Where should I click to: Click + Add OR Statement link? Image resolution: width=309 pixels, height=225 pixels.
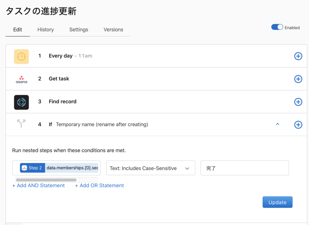tap(99, 186)
